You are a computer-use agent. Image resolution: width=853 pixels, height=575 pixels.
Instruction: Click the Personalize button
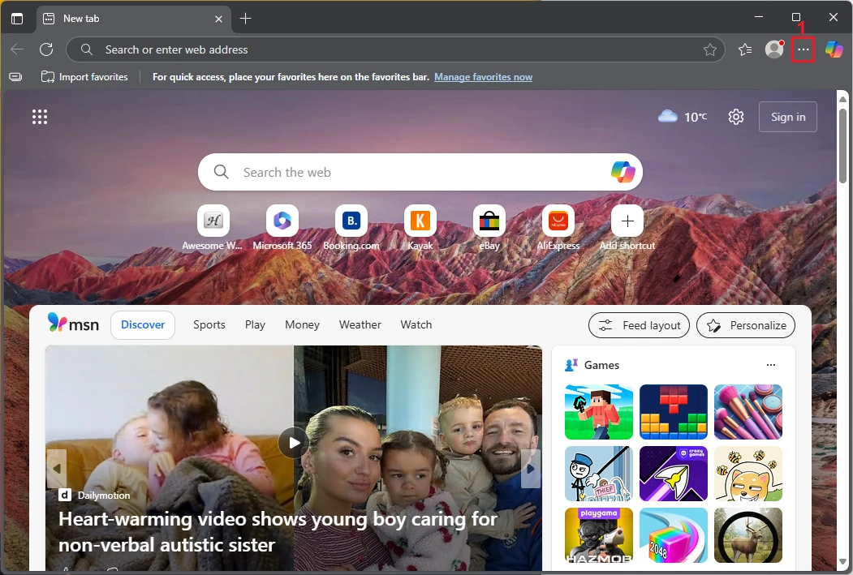[x=746, y=325]
